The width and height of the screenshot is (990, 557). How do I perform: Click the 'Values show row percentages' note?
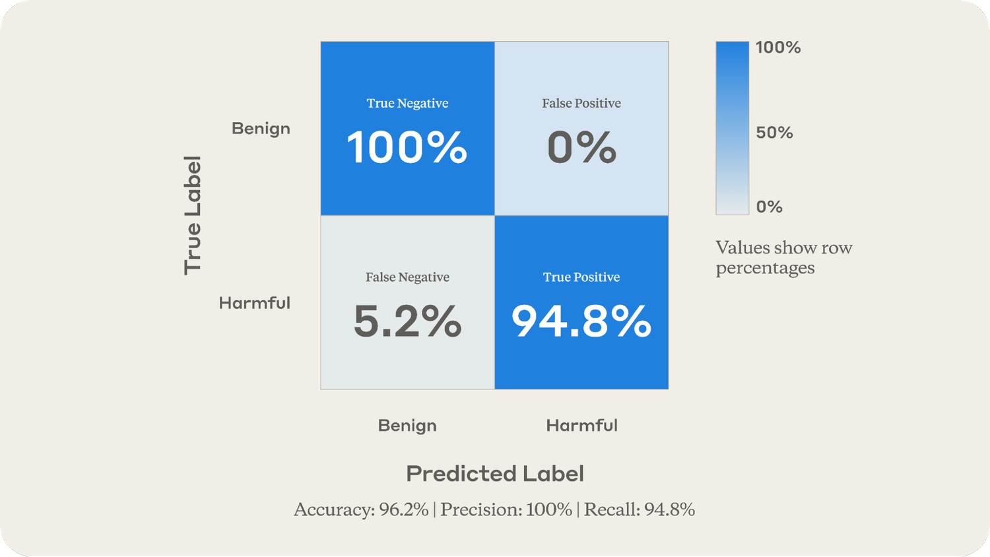[783, 257]
